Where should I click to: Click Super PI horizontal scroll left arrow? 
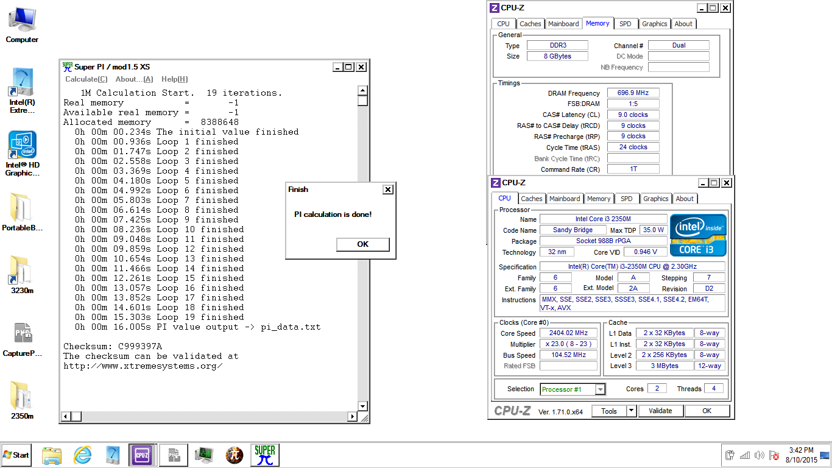pyautogui.click(x=66, y=417)
